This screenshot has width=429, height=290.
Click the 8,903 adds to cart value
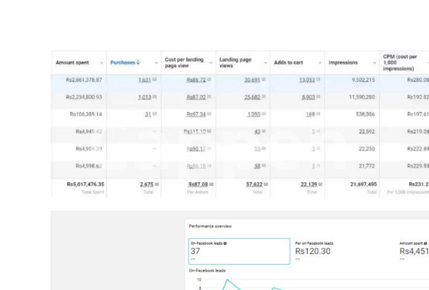click(307, 97)
